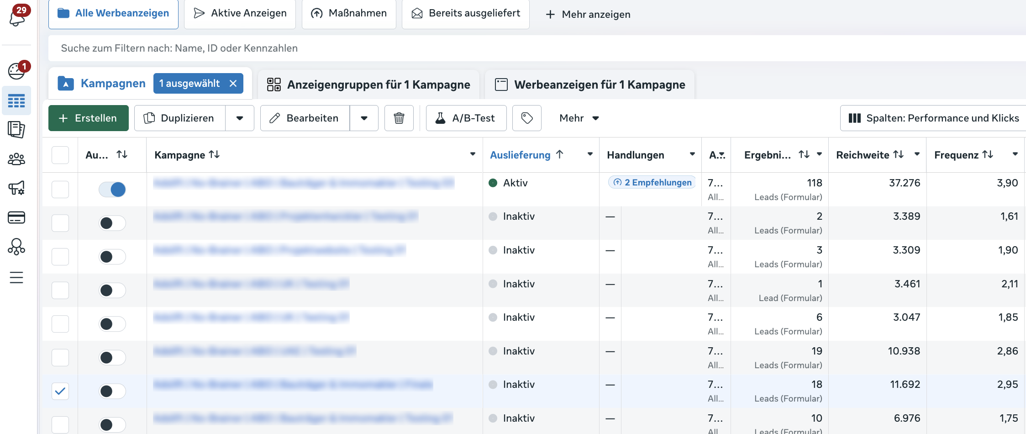The height and width of the screenshot is (434, 1026).
Task: Open the 2 Empfehlungen badge
Action: [x=652, y=183]
